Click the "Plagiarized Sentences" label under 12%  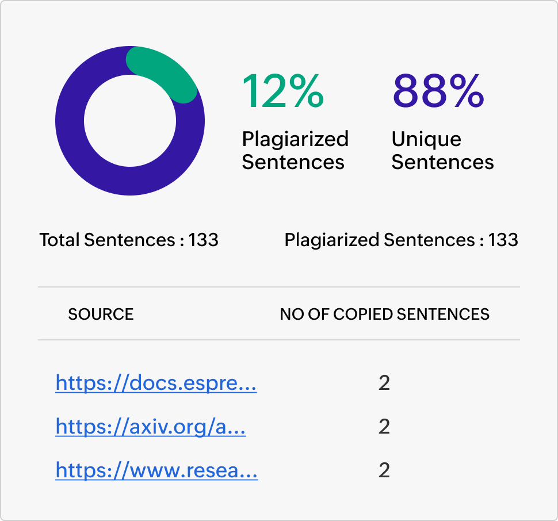coord(295,150)
